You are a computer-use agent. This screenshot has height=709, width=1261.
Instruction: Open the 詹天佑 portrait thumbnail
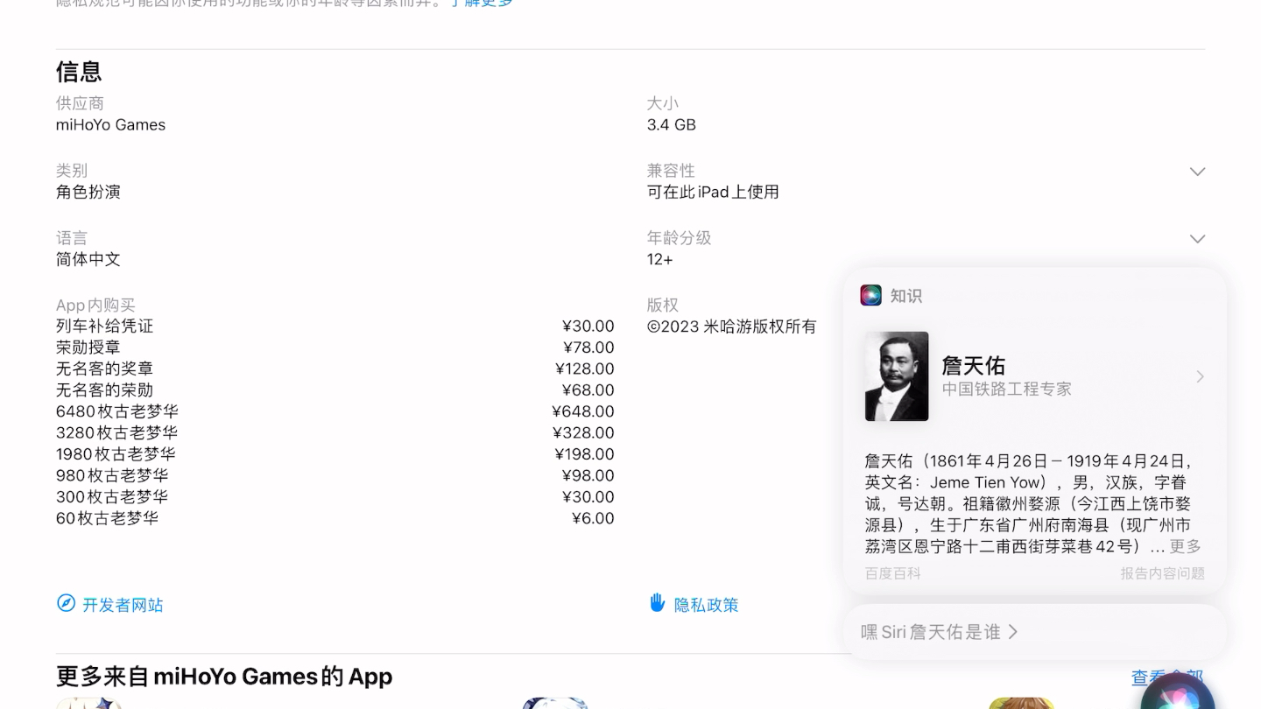[897, 376]
